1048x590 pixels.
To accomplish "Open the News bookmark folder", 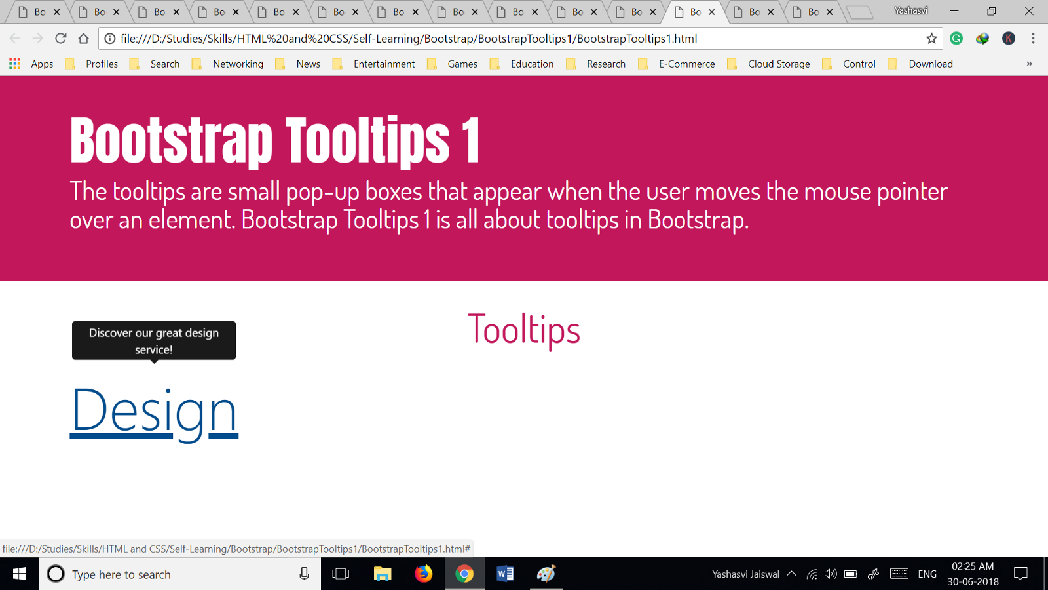I will (298, 64).
